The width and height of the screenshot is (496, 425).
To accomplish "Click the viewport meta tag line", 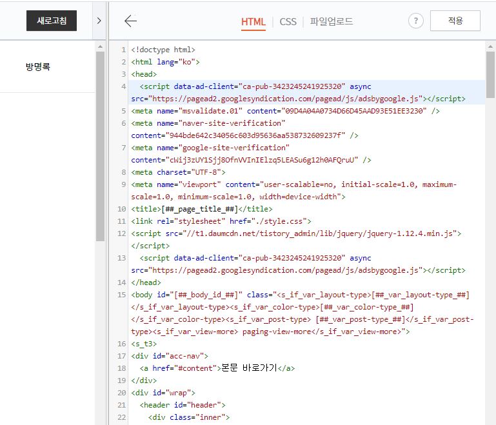I will 294,191.
